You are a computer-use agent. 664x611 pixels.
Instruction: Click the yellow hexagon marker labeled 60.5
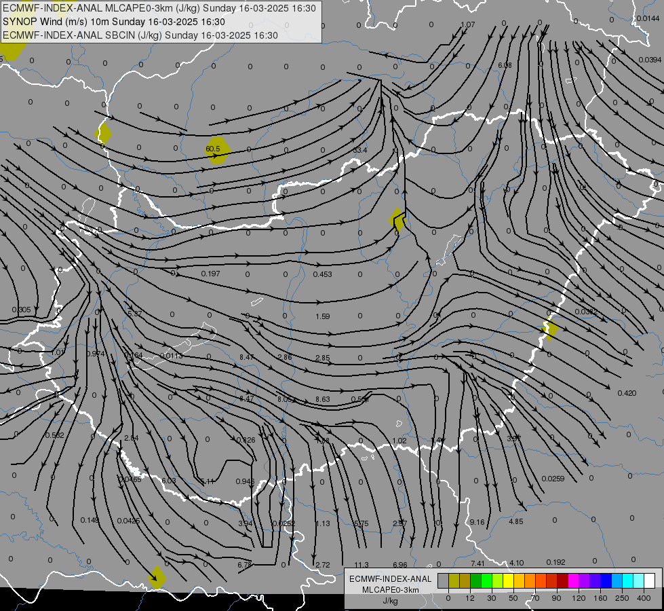pos(217,150)
